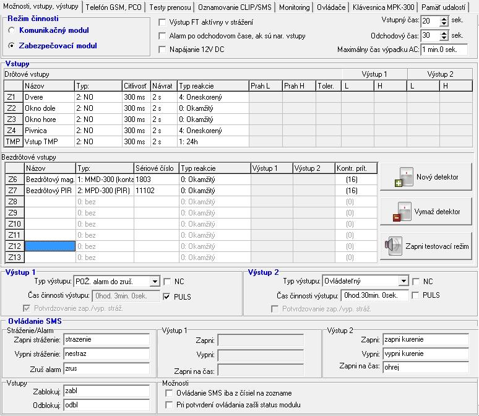Click Okno hore name cell
The image size is (479, 416).
49,119
